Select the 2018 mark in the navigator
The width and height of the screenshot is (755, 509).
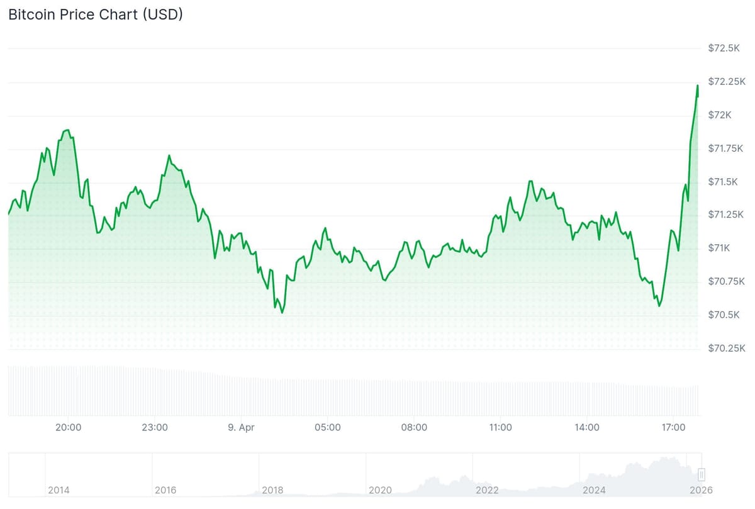[x=272, y=490]
